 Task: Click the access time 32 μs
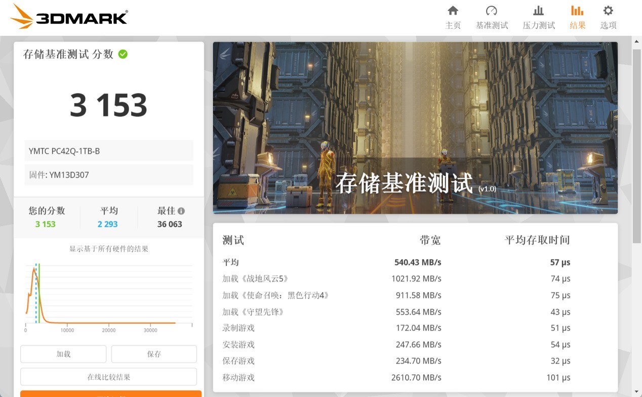560,361
